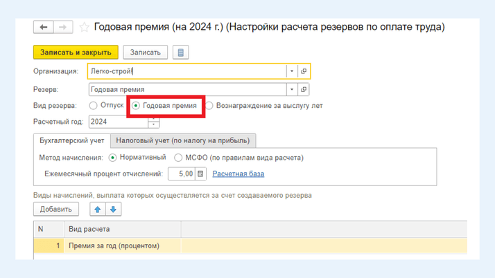Viewport: 495px width, 278px height.
Task: Open the Резерв record with its open icon
Action: coord(304,89)
